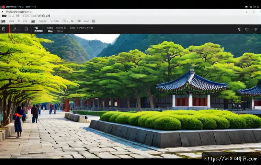Click the trash-shaped icon in the light toolbar
Viewport: 261px width, 165px height.
click(19, 21)
